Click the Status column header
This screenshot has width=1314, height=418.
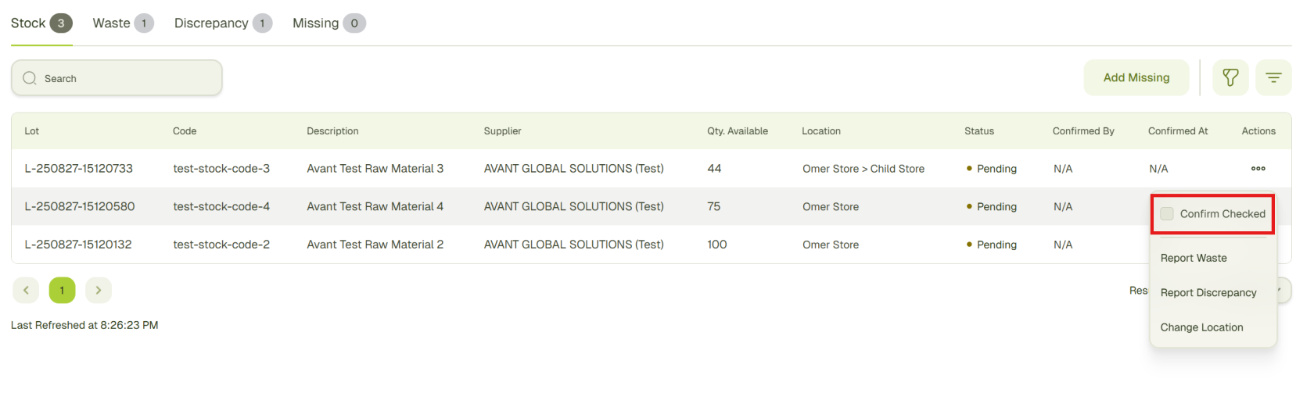click(x=978, y=131)
